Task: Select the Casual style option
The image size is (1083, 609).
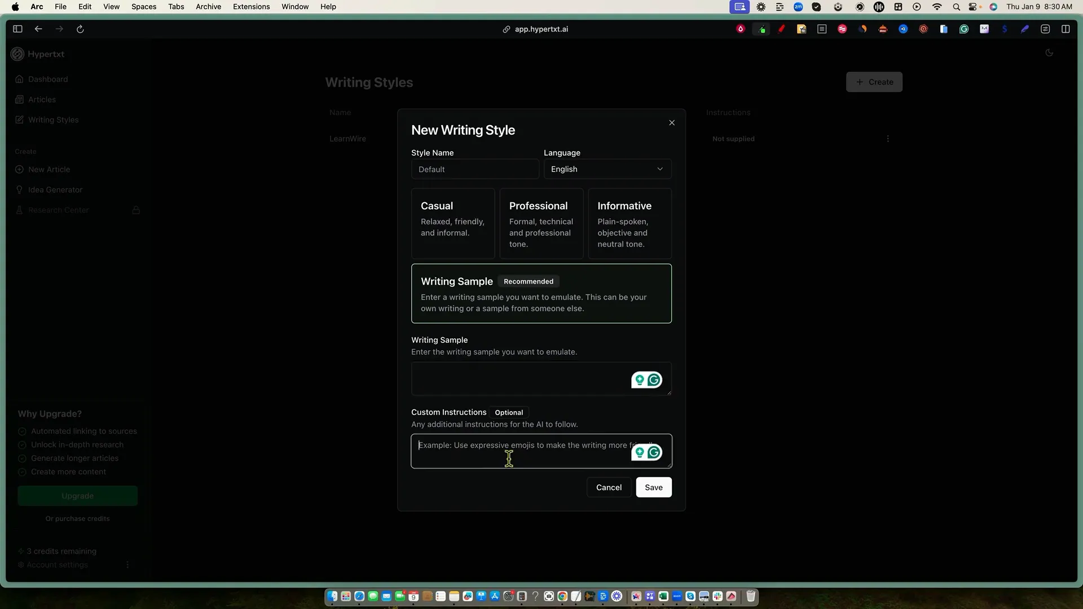Action: click(x=453, y=223)
